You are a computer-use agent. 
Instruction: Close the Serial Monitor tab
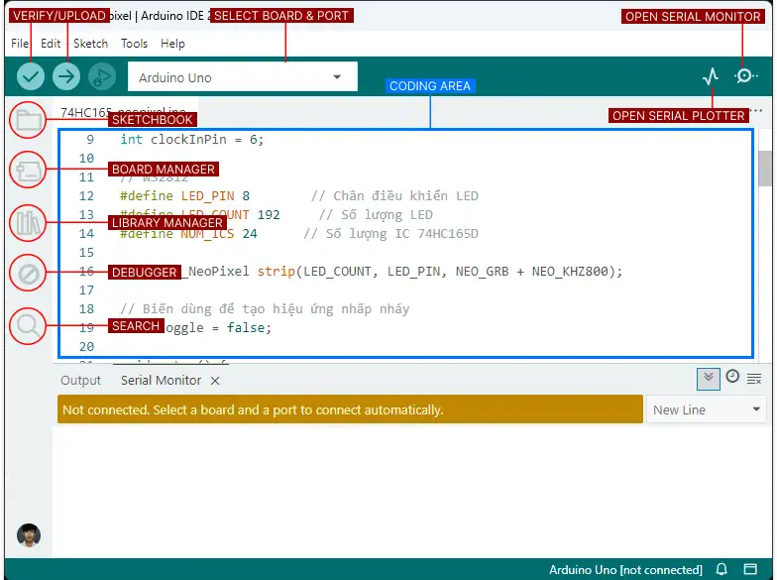(214, 381)
